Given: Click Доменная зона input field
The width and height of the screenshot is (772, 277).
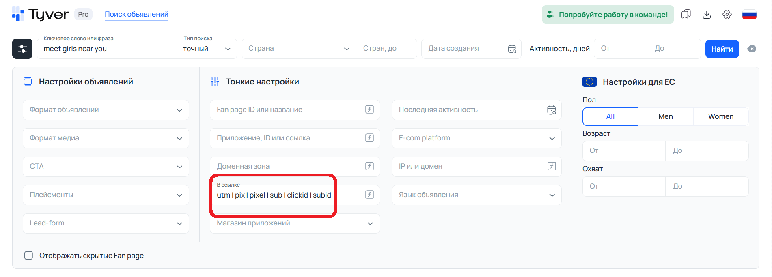Looking at the screenshot, I should (295, 167).
